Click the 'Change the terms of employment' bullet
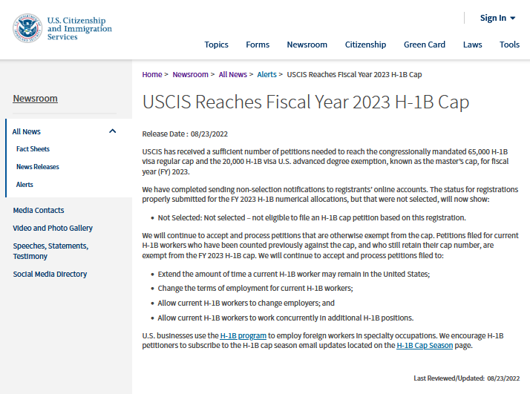Image resolution: width=530 pixels, height=394 pixels. pos(255,289)
